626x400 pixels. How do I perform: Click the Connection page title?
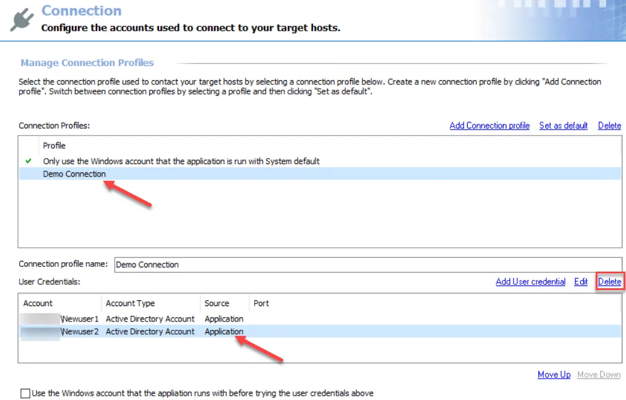point(82,11)
